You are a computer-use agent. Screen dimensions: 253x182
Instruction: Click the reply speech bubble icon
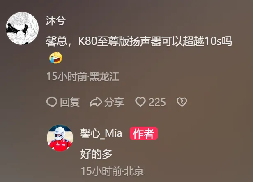(52, 102)
